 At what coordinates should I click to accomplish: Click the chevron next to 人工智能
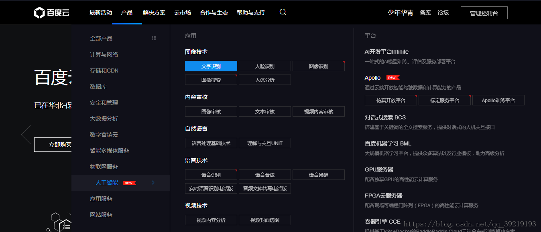pyautogui.click(x=153, y=183)
